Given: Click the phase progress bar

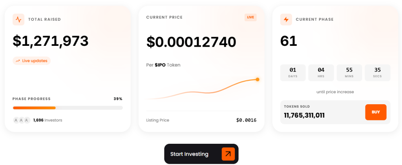Looking at the screenshot, I should pos(68,108).
